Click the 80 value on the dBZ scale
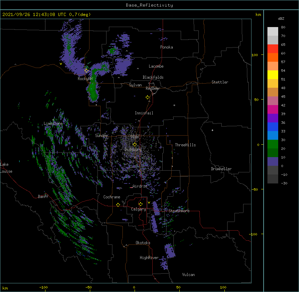Viewport: 299px width, 292px height. click(283, 27)
